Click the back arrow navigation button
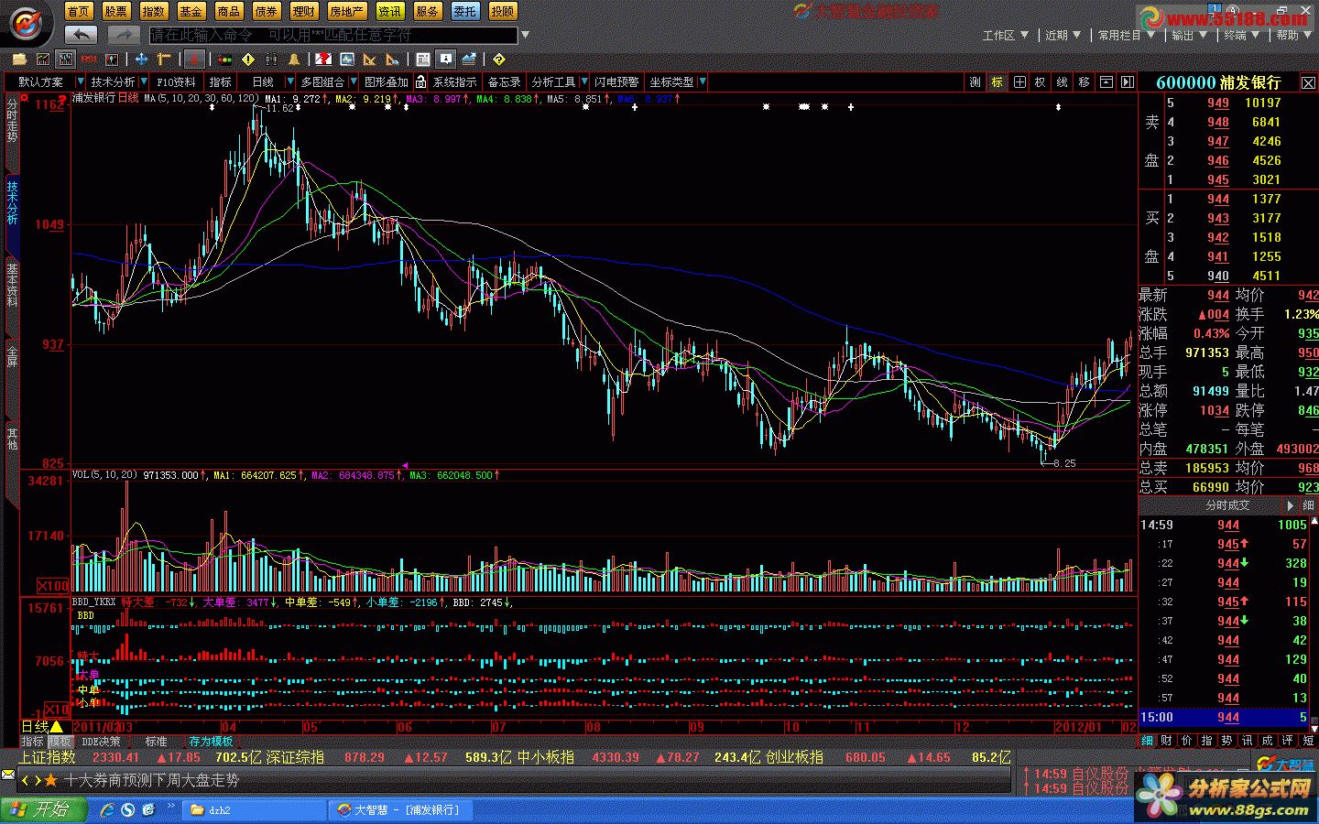 (x=82, y=35)
